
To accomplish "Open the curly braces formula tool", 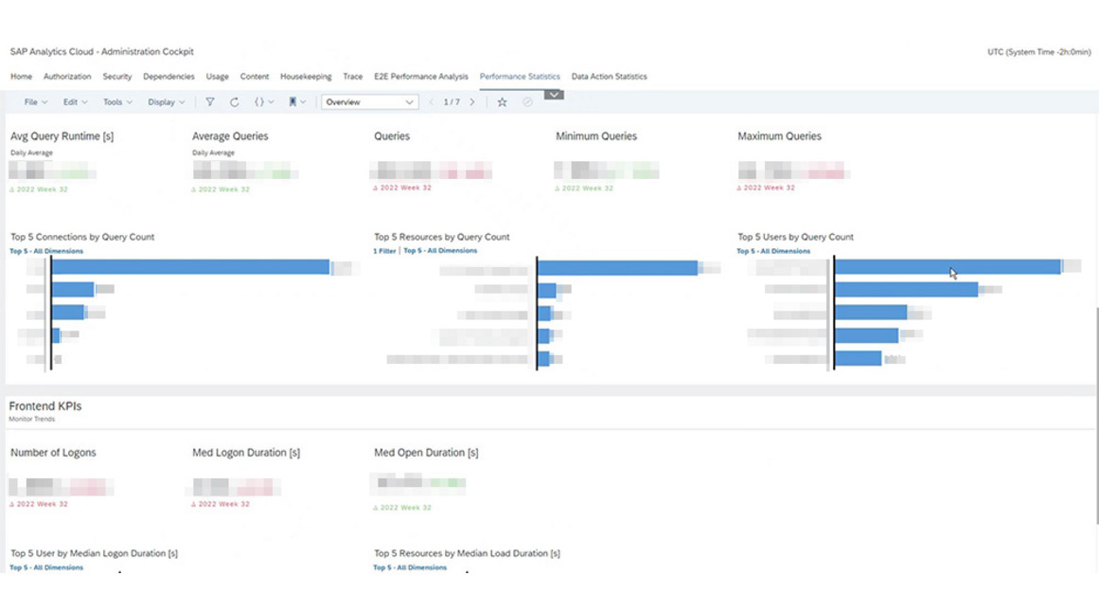I will [x=258, y=102].
